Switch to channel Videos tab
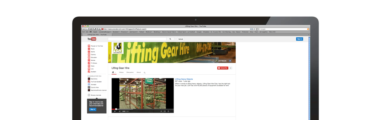Viewport: 390px width, 120px height. [x=121, y=73]
